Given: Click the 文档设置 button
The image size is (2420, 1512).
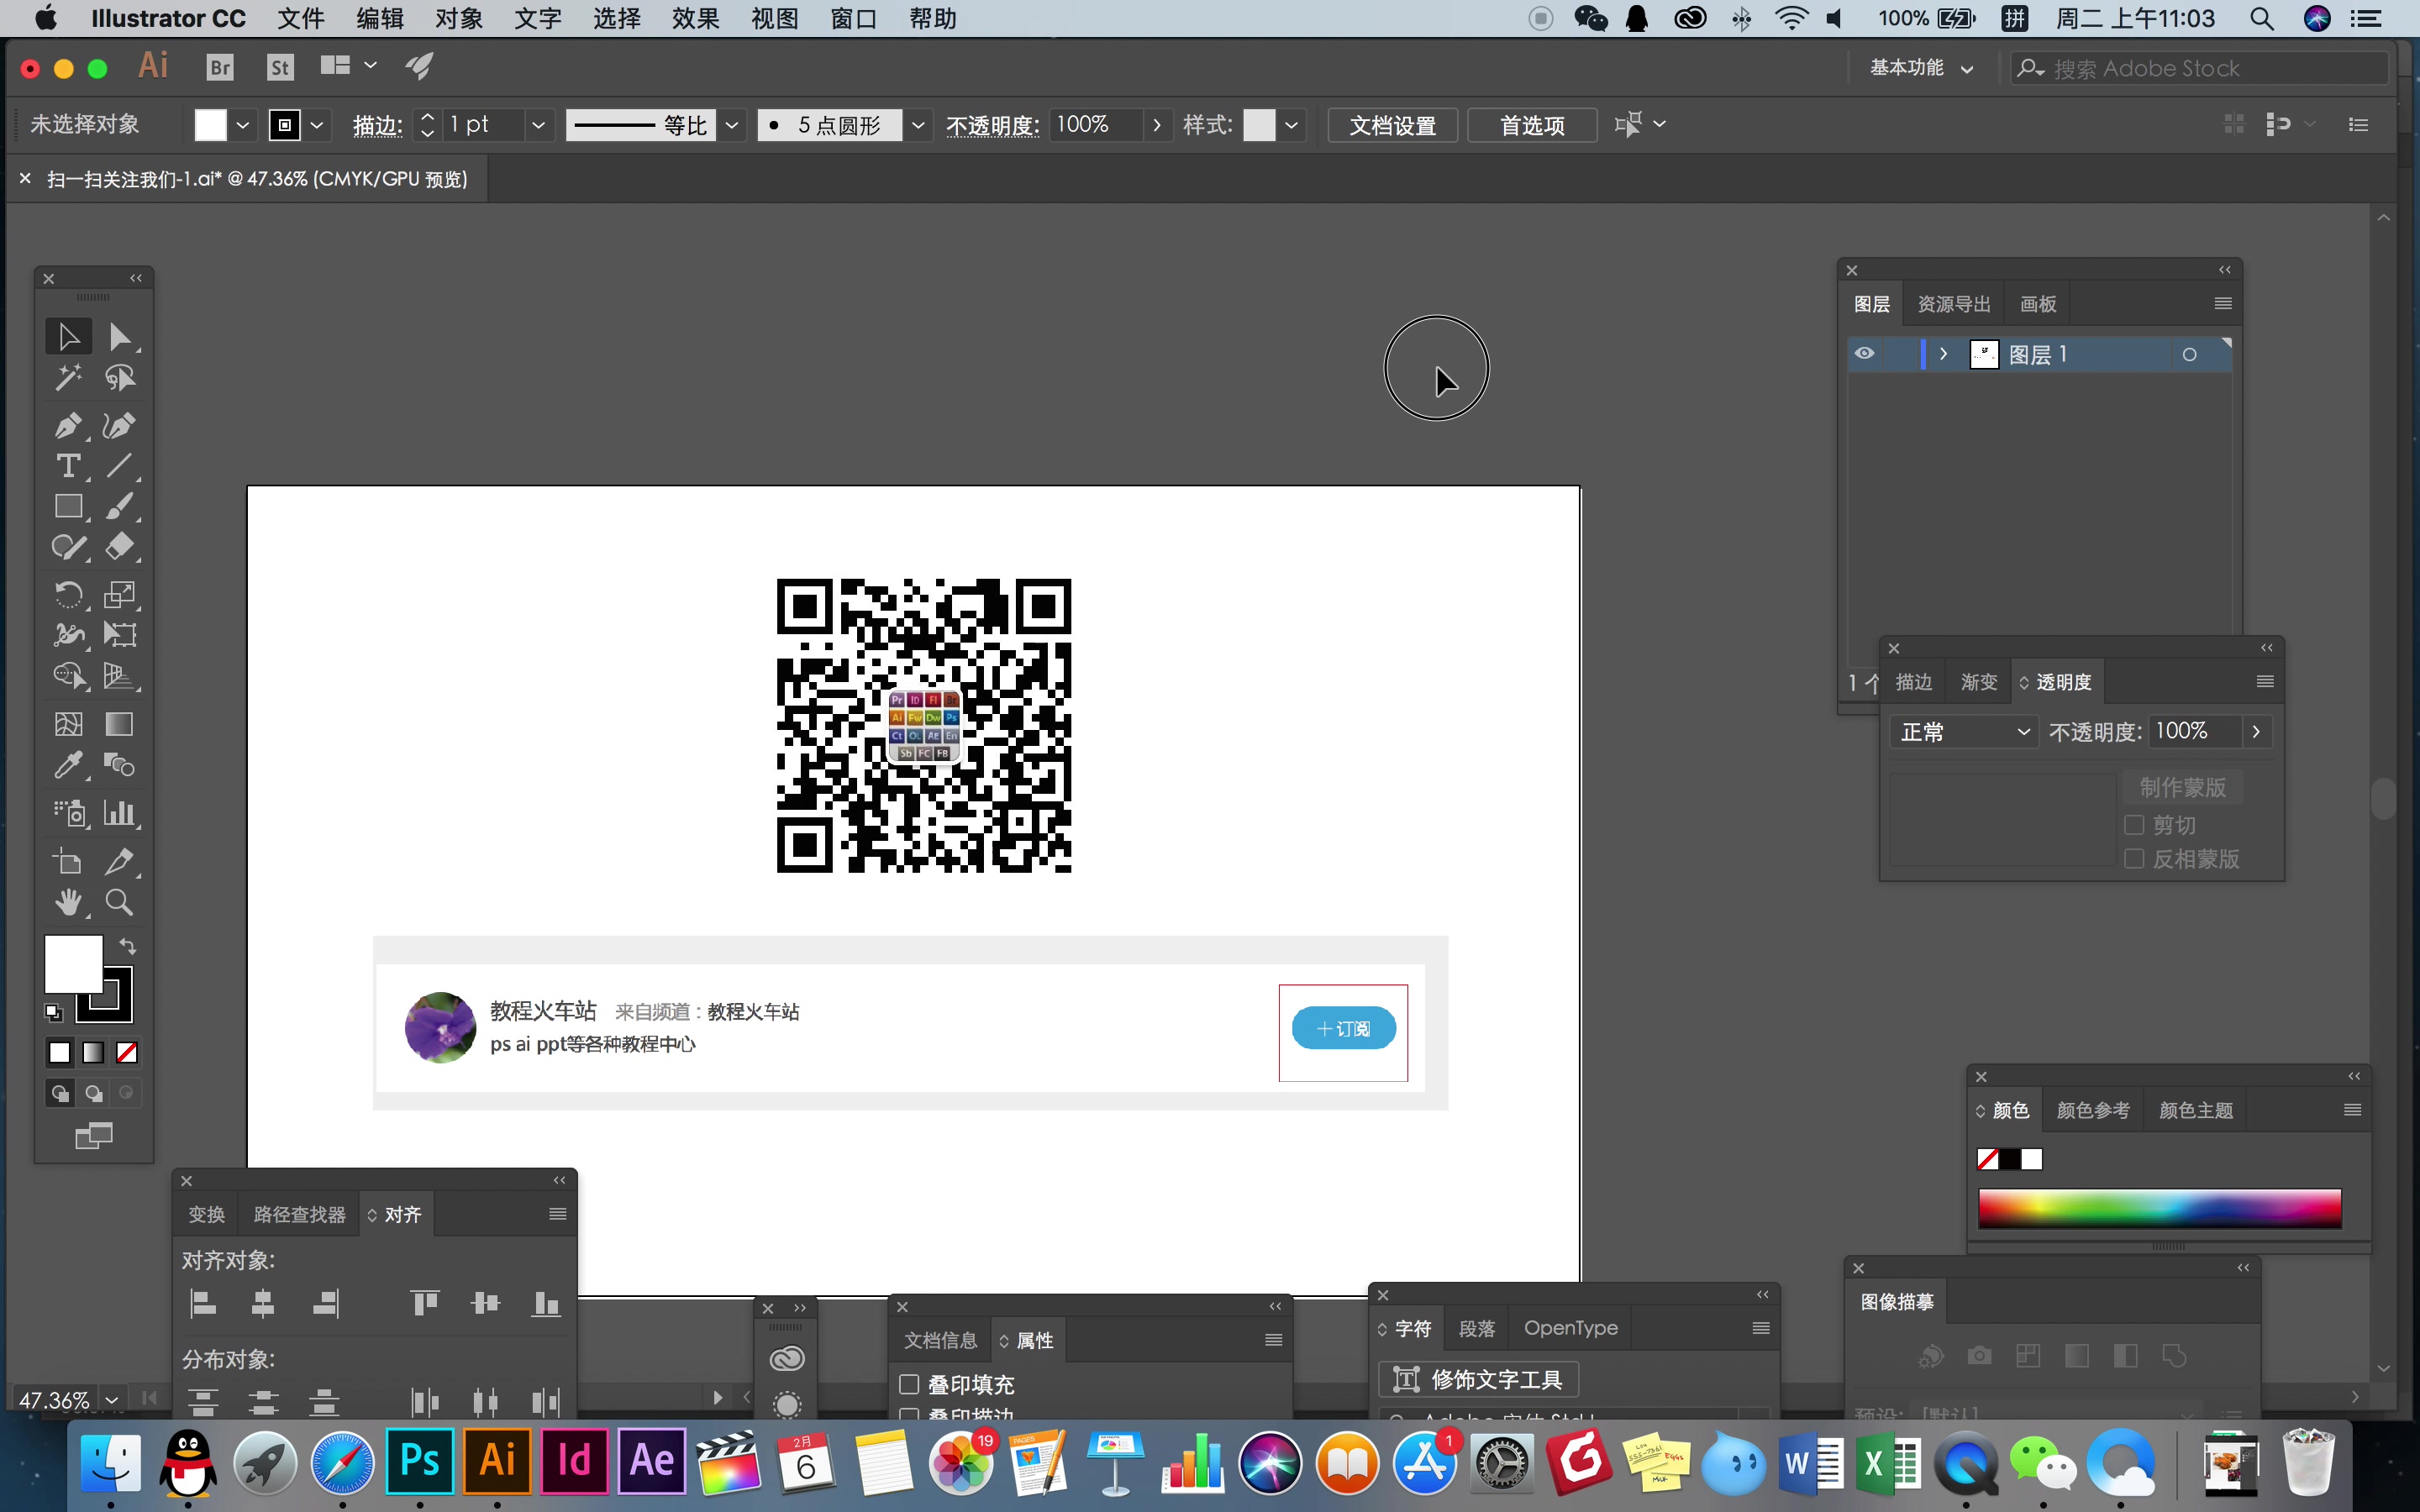Looking at the screenshot, I should [1392, 125].
